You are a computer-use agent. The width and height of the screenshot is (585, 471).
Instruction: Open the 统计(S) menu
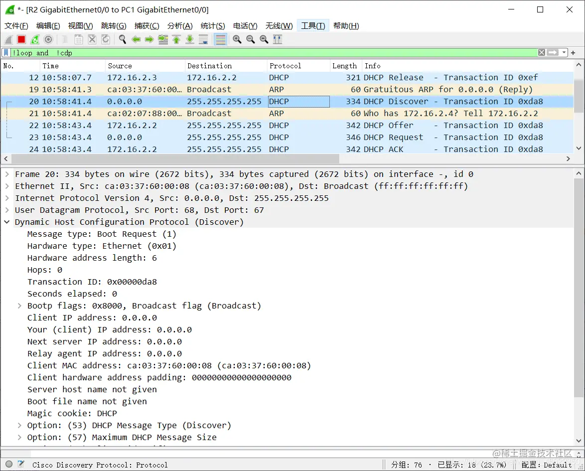[213, 26]
